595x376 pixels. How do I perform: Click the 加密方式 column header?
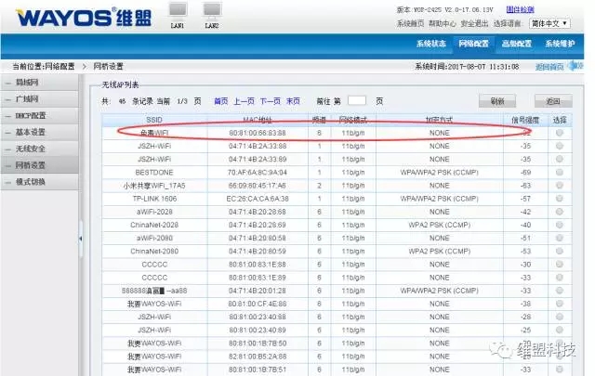pyautogui.click(x=440, y=120)
